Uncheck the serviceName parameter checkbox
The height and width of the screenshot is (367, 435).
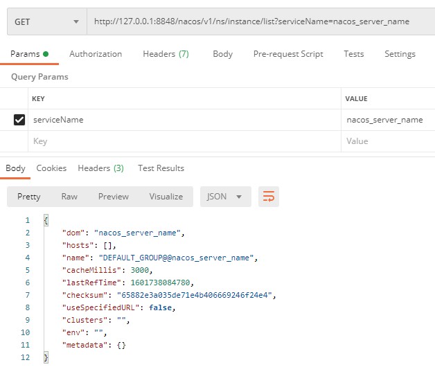click(x=19, y=120)
